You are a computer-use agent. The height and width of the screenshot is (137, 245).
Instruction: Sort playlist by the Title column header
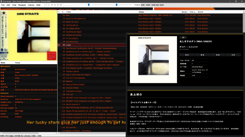tap(69, 12)
